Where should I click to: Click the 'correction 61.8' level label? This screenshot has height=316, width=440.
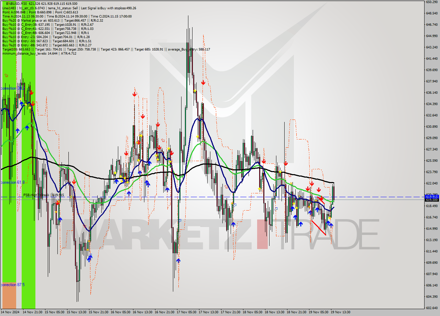[12, 182]
